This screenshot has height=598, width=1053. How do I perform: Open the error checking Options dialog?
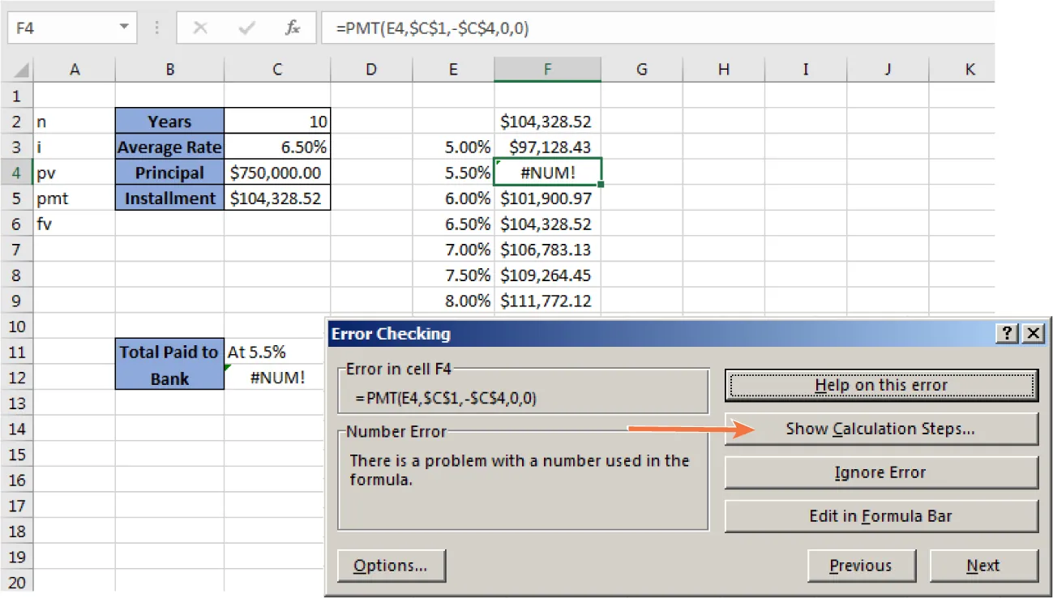392,566
